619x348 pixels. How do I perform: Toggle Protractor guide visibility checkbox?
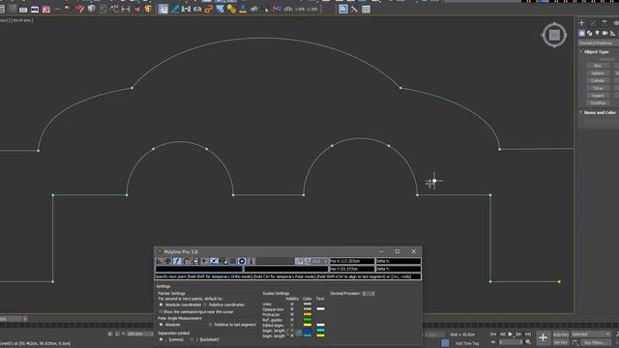pos(292,314)
